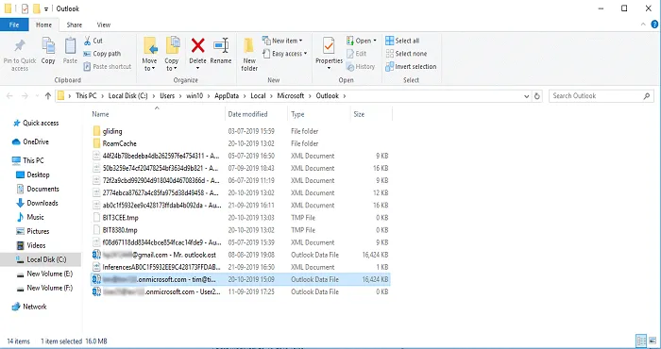The image size is (661, 349).
Task: Click the blue Help question mark icon
Action: pos(654,25)
